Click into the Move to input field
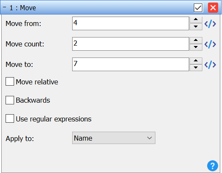This screenshot has height=173, width=222. click(131, 64)
